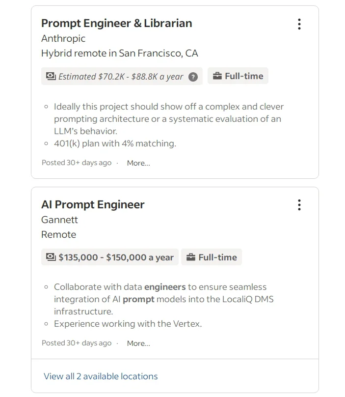Click money icon in $135,000 salary badge

click(x=51, y=257)
